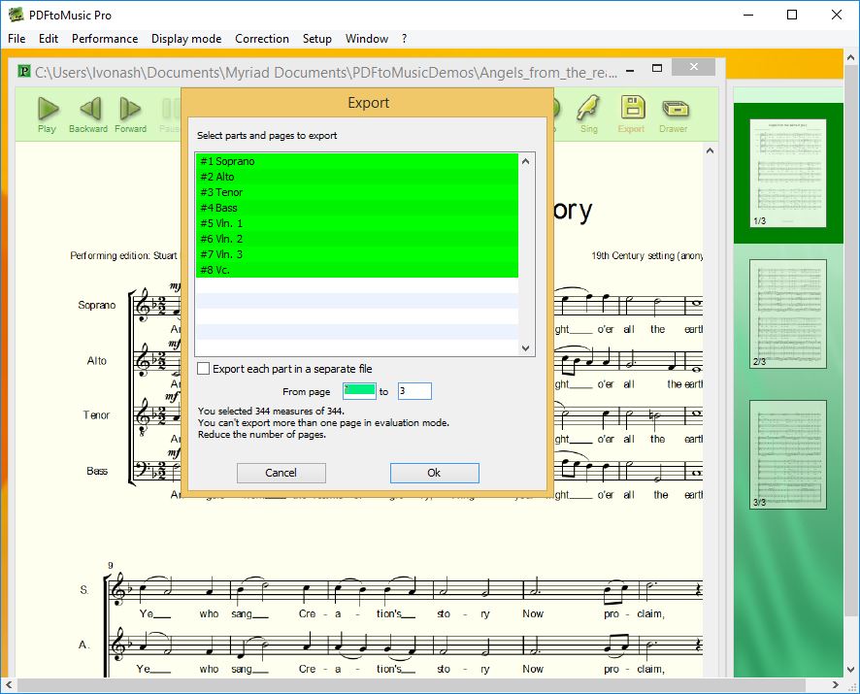Click the bottom horizontal scrollbar track
860x694 pixels.
coord(421,684)
